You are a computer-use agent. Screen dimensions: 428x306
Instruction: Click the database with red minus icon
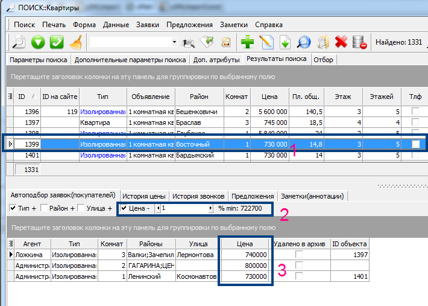coord(360,42)
